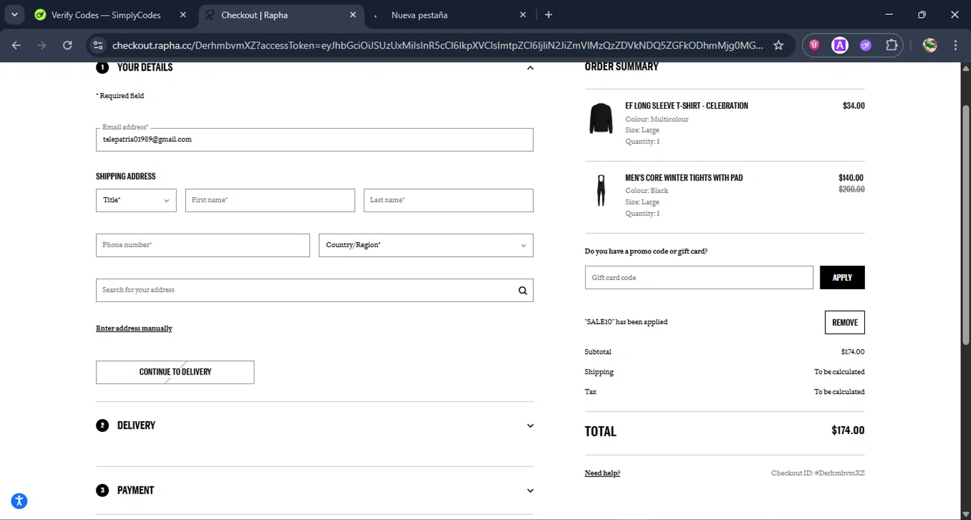Screen dimensions: 971x520
Task: Bookmark this page with the star icon
Action: [779, 45]
